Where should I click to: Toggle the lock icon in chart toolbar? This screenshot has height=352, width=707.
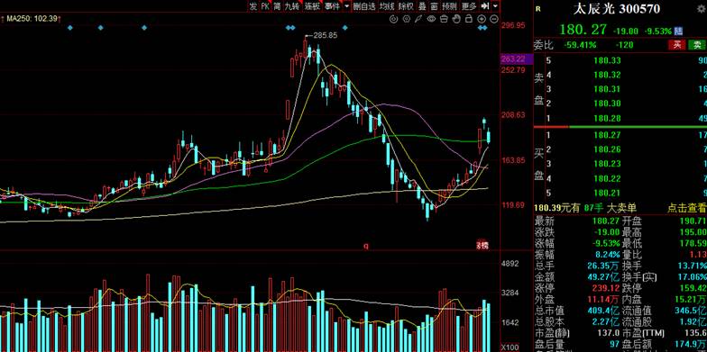(469, 19)
